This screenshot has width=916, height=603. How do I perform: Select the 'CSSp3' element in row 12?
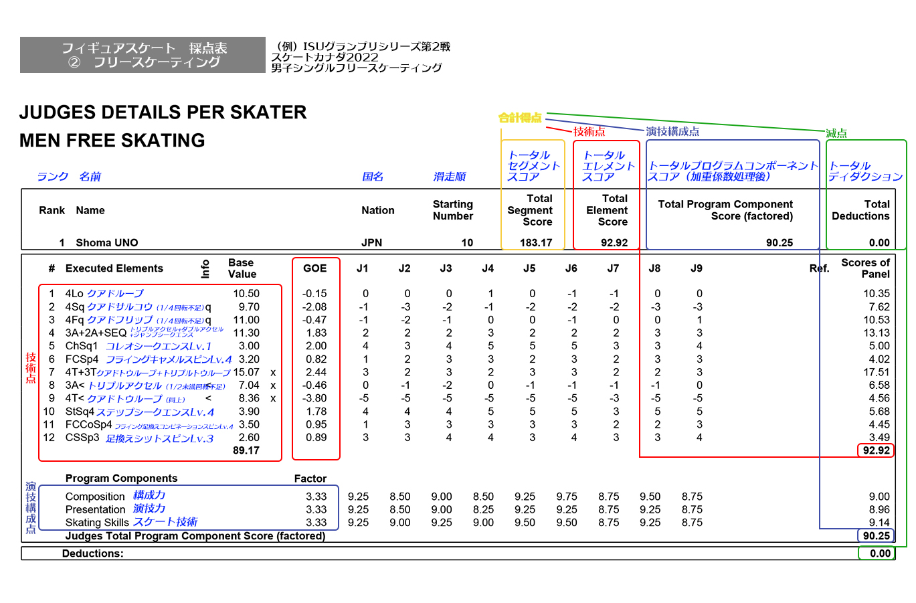tap(82, 438)
